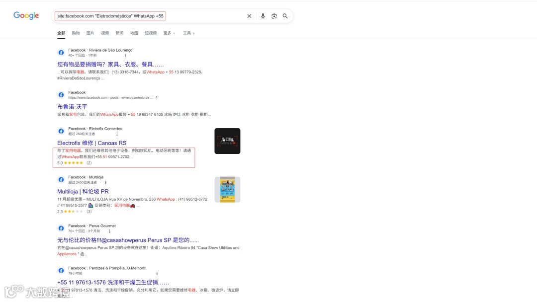The width and height of the screenshot is (537, 302).
Task: Open the Electrofix 维修 | Canoas RS link
Action: (x=92, y=143)
